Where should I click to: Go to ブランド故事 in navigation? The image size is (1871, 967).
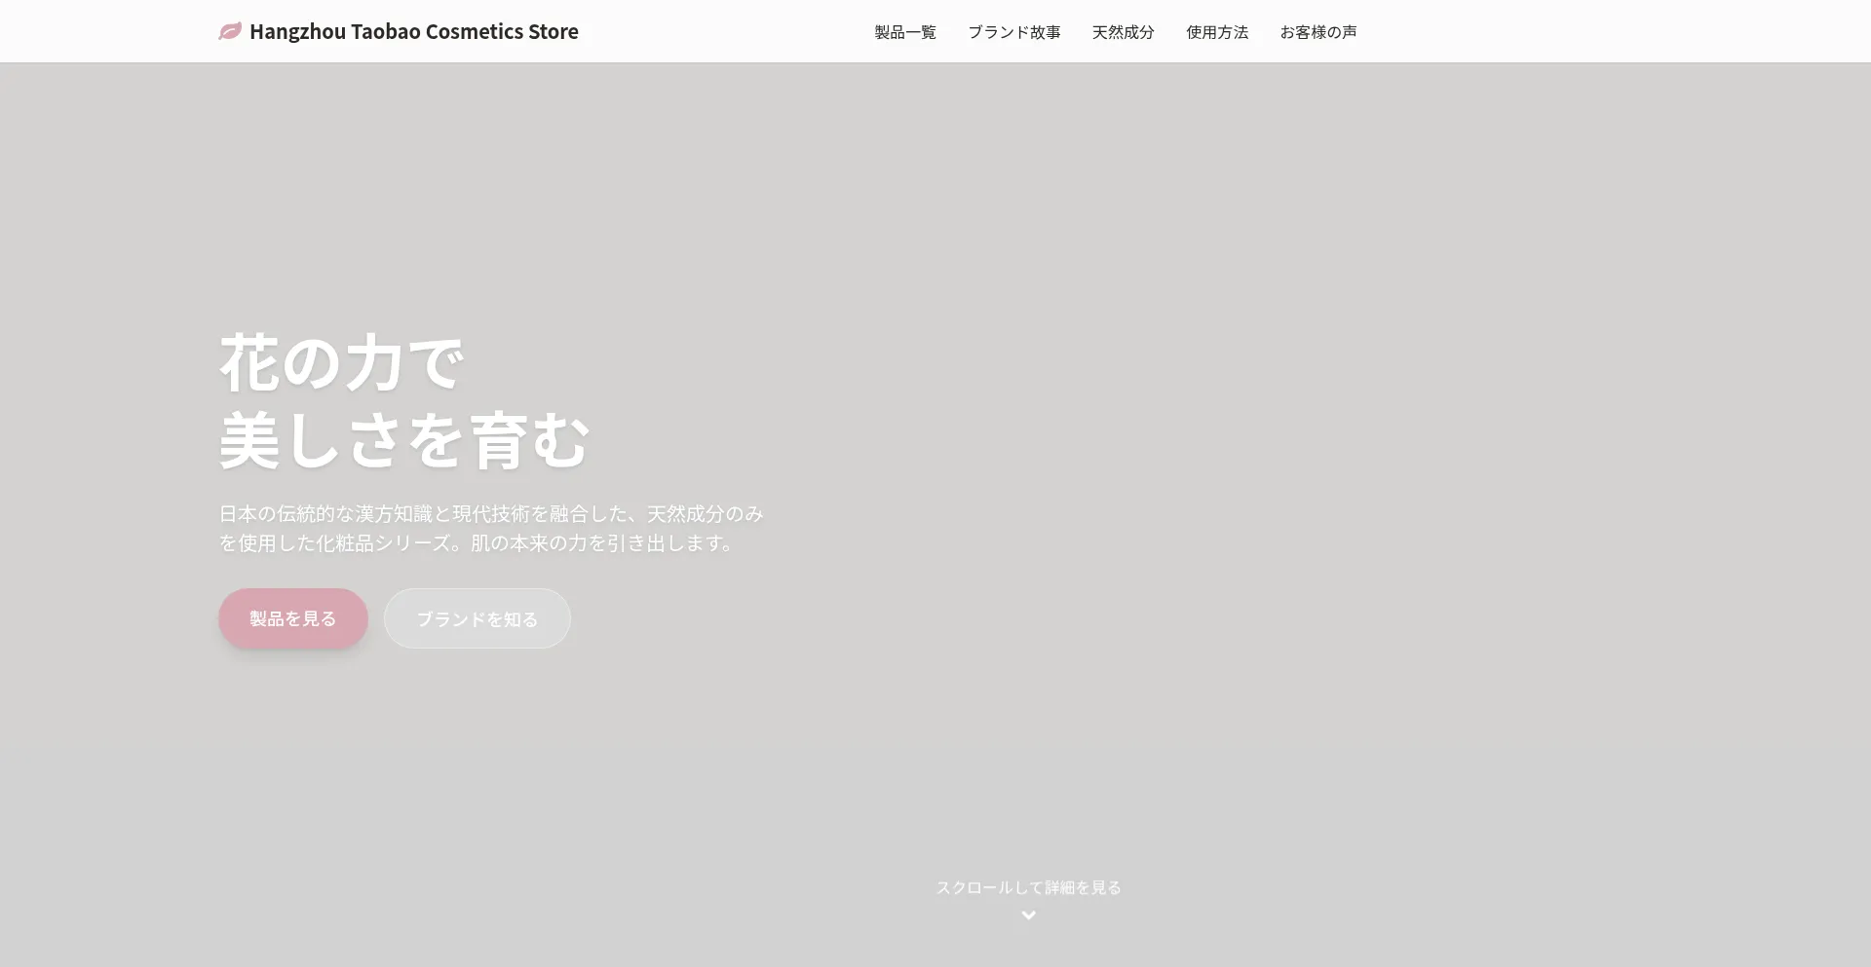click(1013, 32)
